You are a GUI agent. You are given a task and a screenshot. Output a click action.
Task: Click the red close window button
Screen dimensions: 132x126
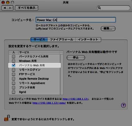tap(3, 2)
